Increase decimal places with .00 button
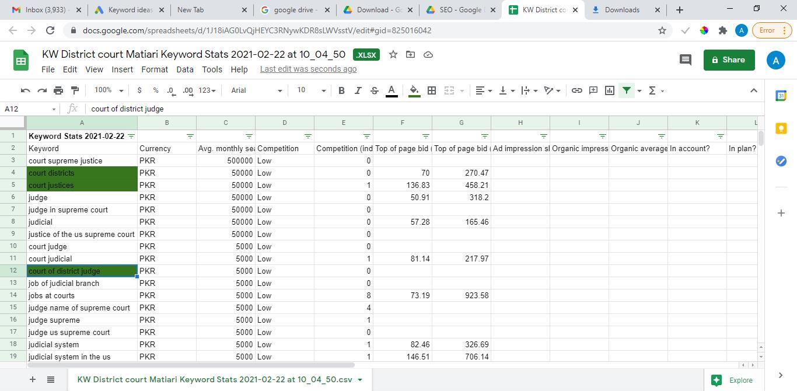 [x=187, y=90]
